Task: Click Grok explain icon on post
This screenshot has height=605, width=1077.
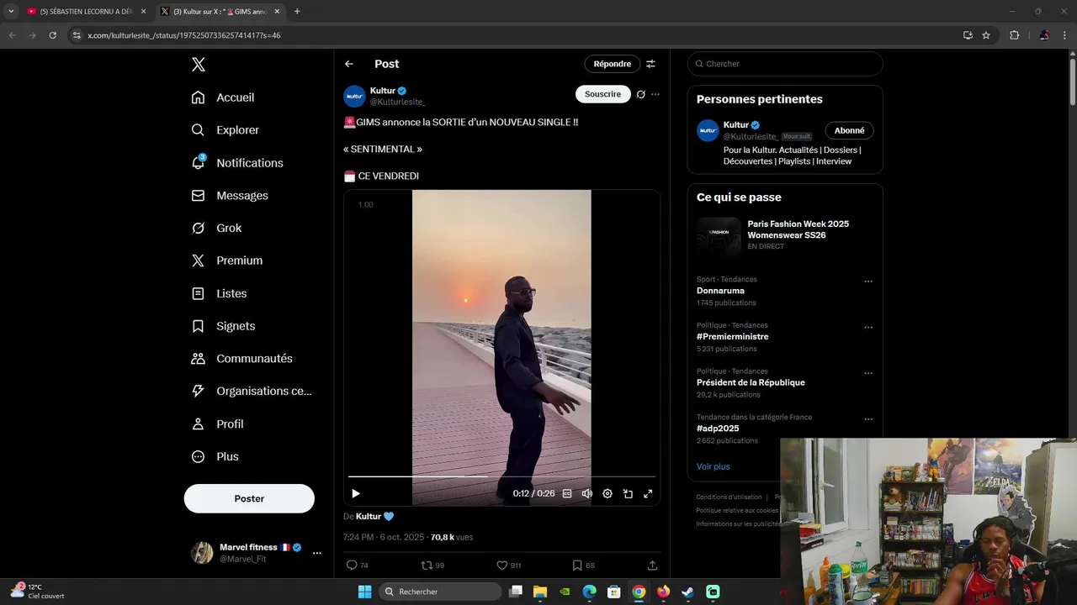Action: (x=640, y=94)
